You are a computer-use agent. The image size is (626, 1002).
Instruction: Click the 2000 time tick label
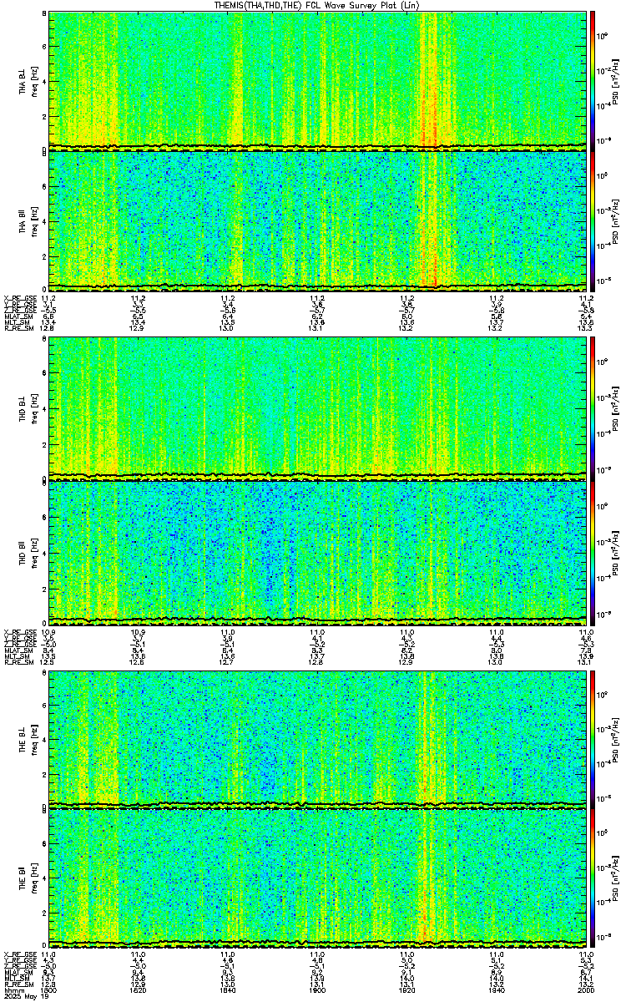584,989
